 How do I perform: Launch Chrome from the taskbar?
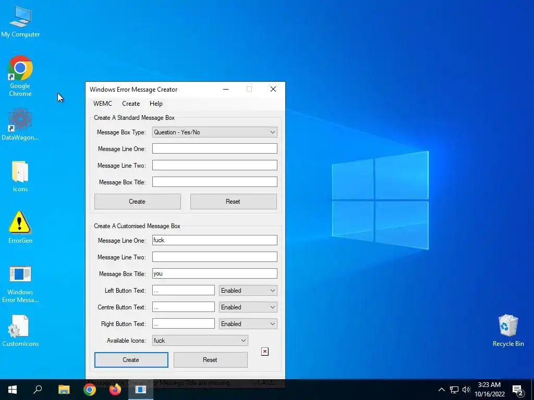tap(90, 390)
